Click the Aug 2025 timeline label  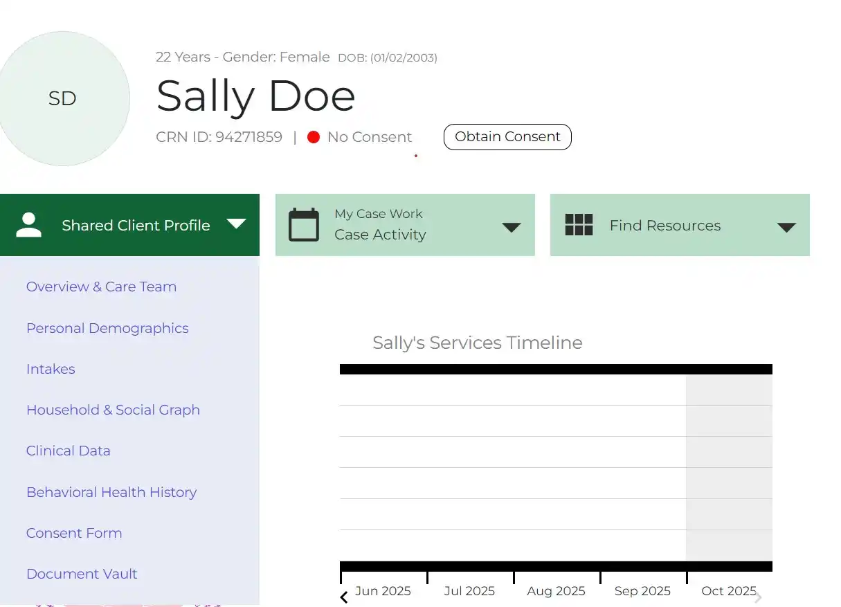(x=556, y=591)
